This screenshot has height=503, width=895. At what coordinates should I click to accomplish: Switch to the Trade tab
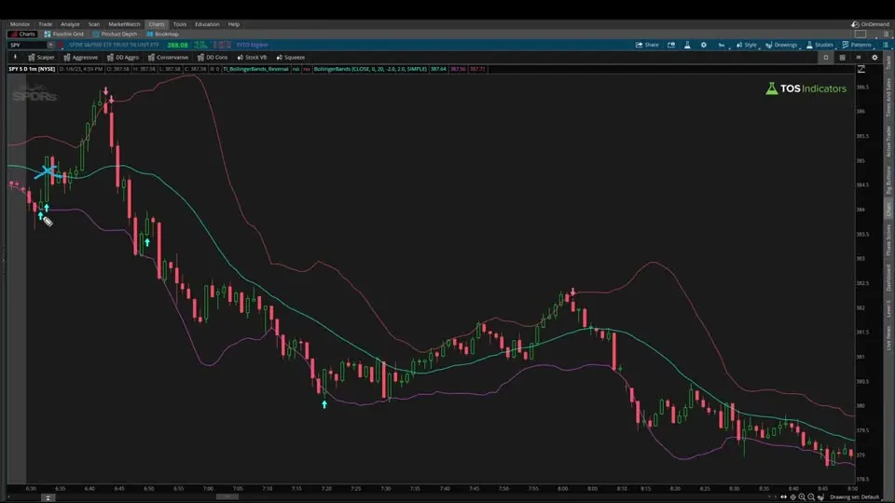tap(45, 24)
